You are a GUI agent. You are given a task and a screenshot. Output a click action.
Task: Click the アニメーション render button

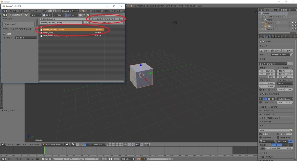pos(276,50)
